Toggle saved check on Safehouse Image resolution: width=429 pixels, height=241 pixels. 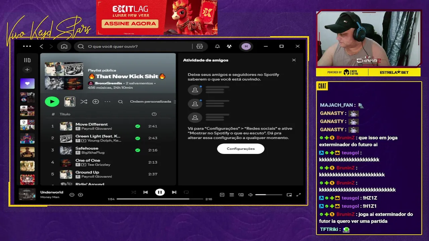click(x=137, y=150)
